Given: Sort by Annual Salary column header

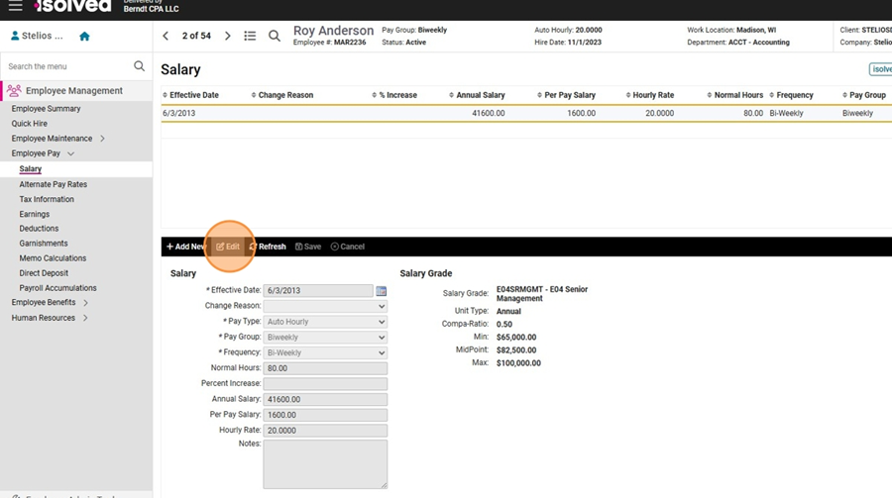Looking at the screenshot, I should pos(480,95).
